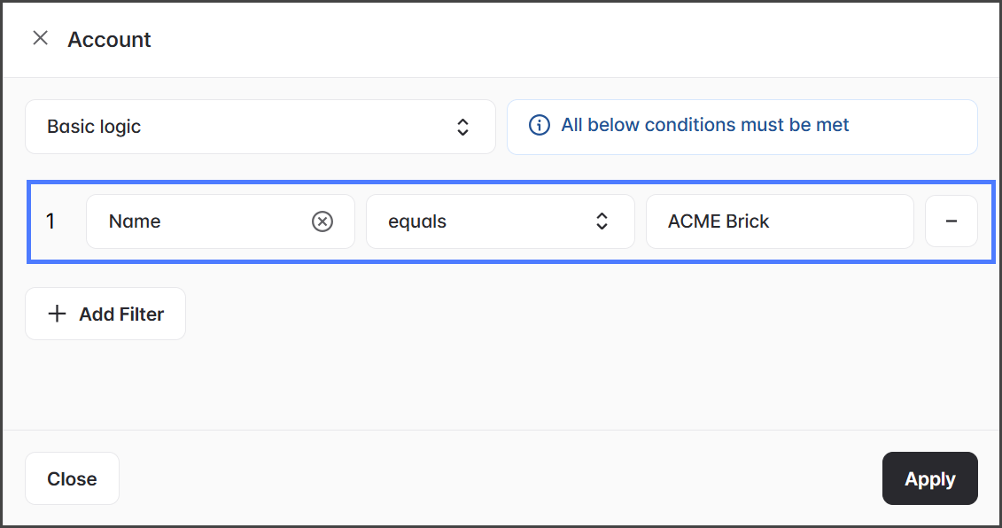Open the Name field selector
Screen dimensions: 1002x528
[x=204, y=221]
